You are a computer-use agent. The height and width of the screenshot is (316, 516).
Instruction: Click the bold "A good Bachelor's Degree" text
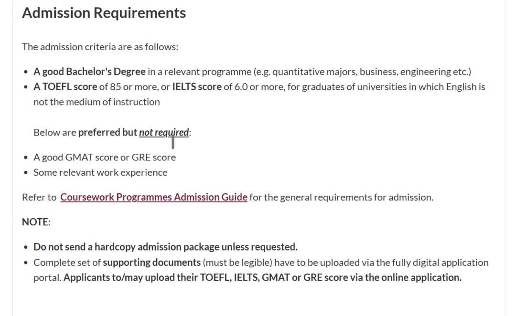click(x=89, y=72)
